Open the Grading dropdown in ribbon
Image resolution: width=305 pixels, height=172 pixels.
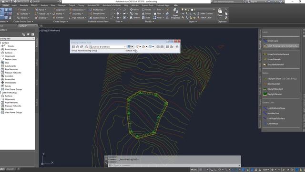(x=41, y=18)
